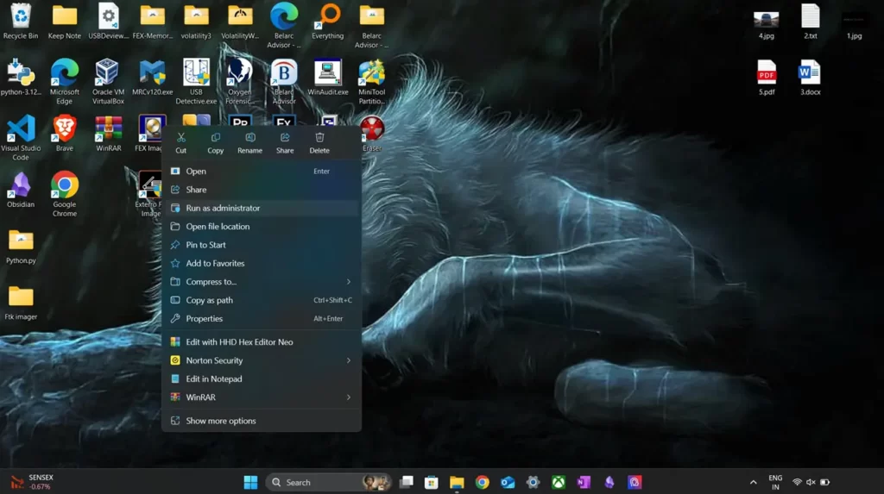Open Visual Studio Code desktop icon

pos(21,129)
